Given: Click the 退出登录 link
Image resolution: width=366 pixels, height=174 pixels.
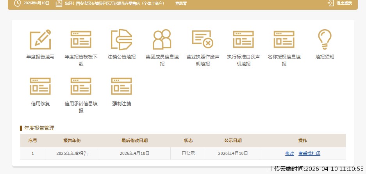Looking at the screenshot, I should point(344,3).
